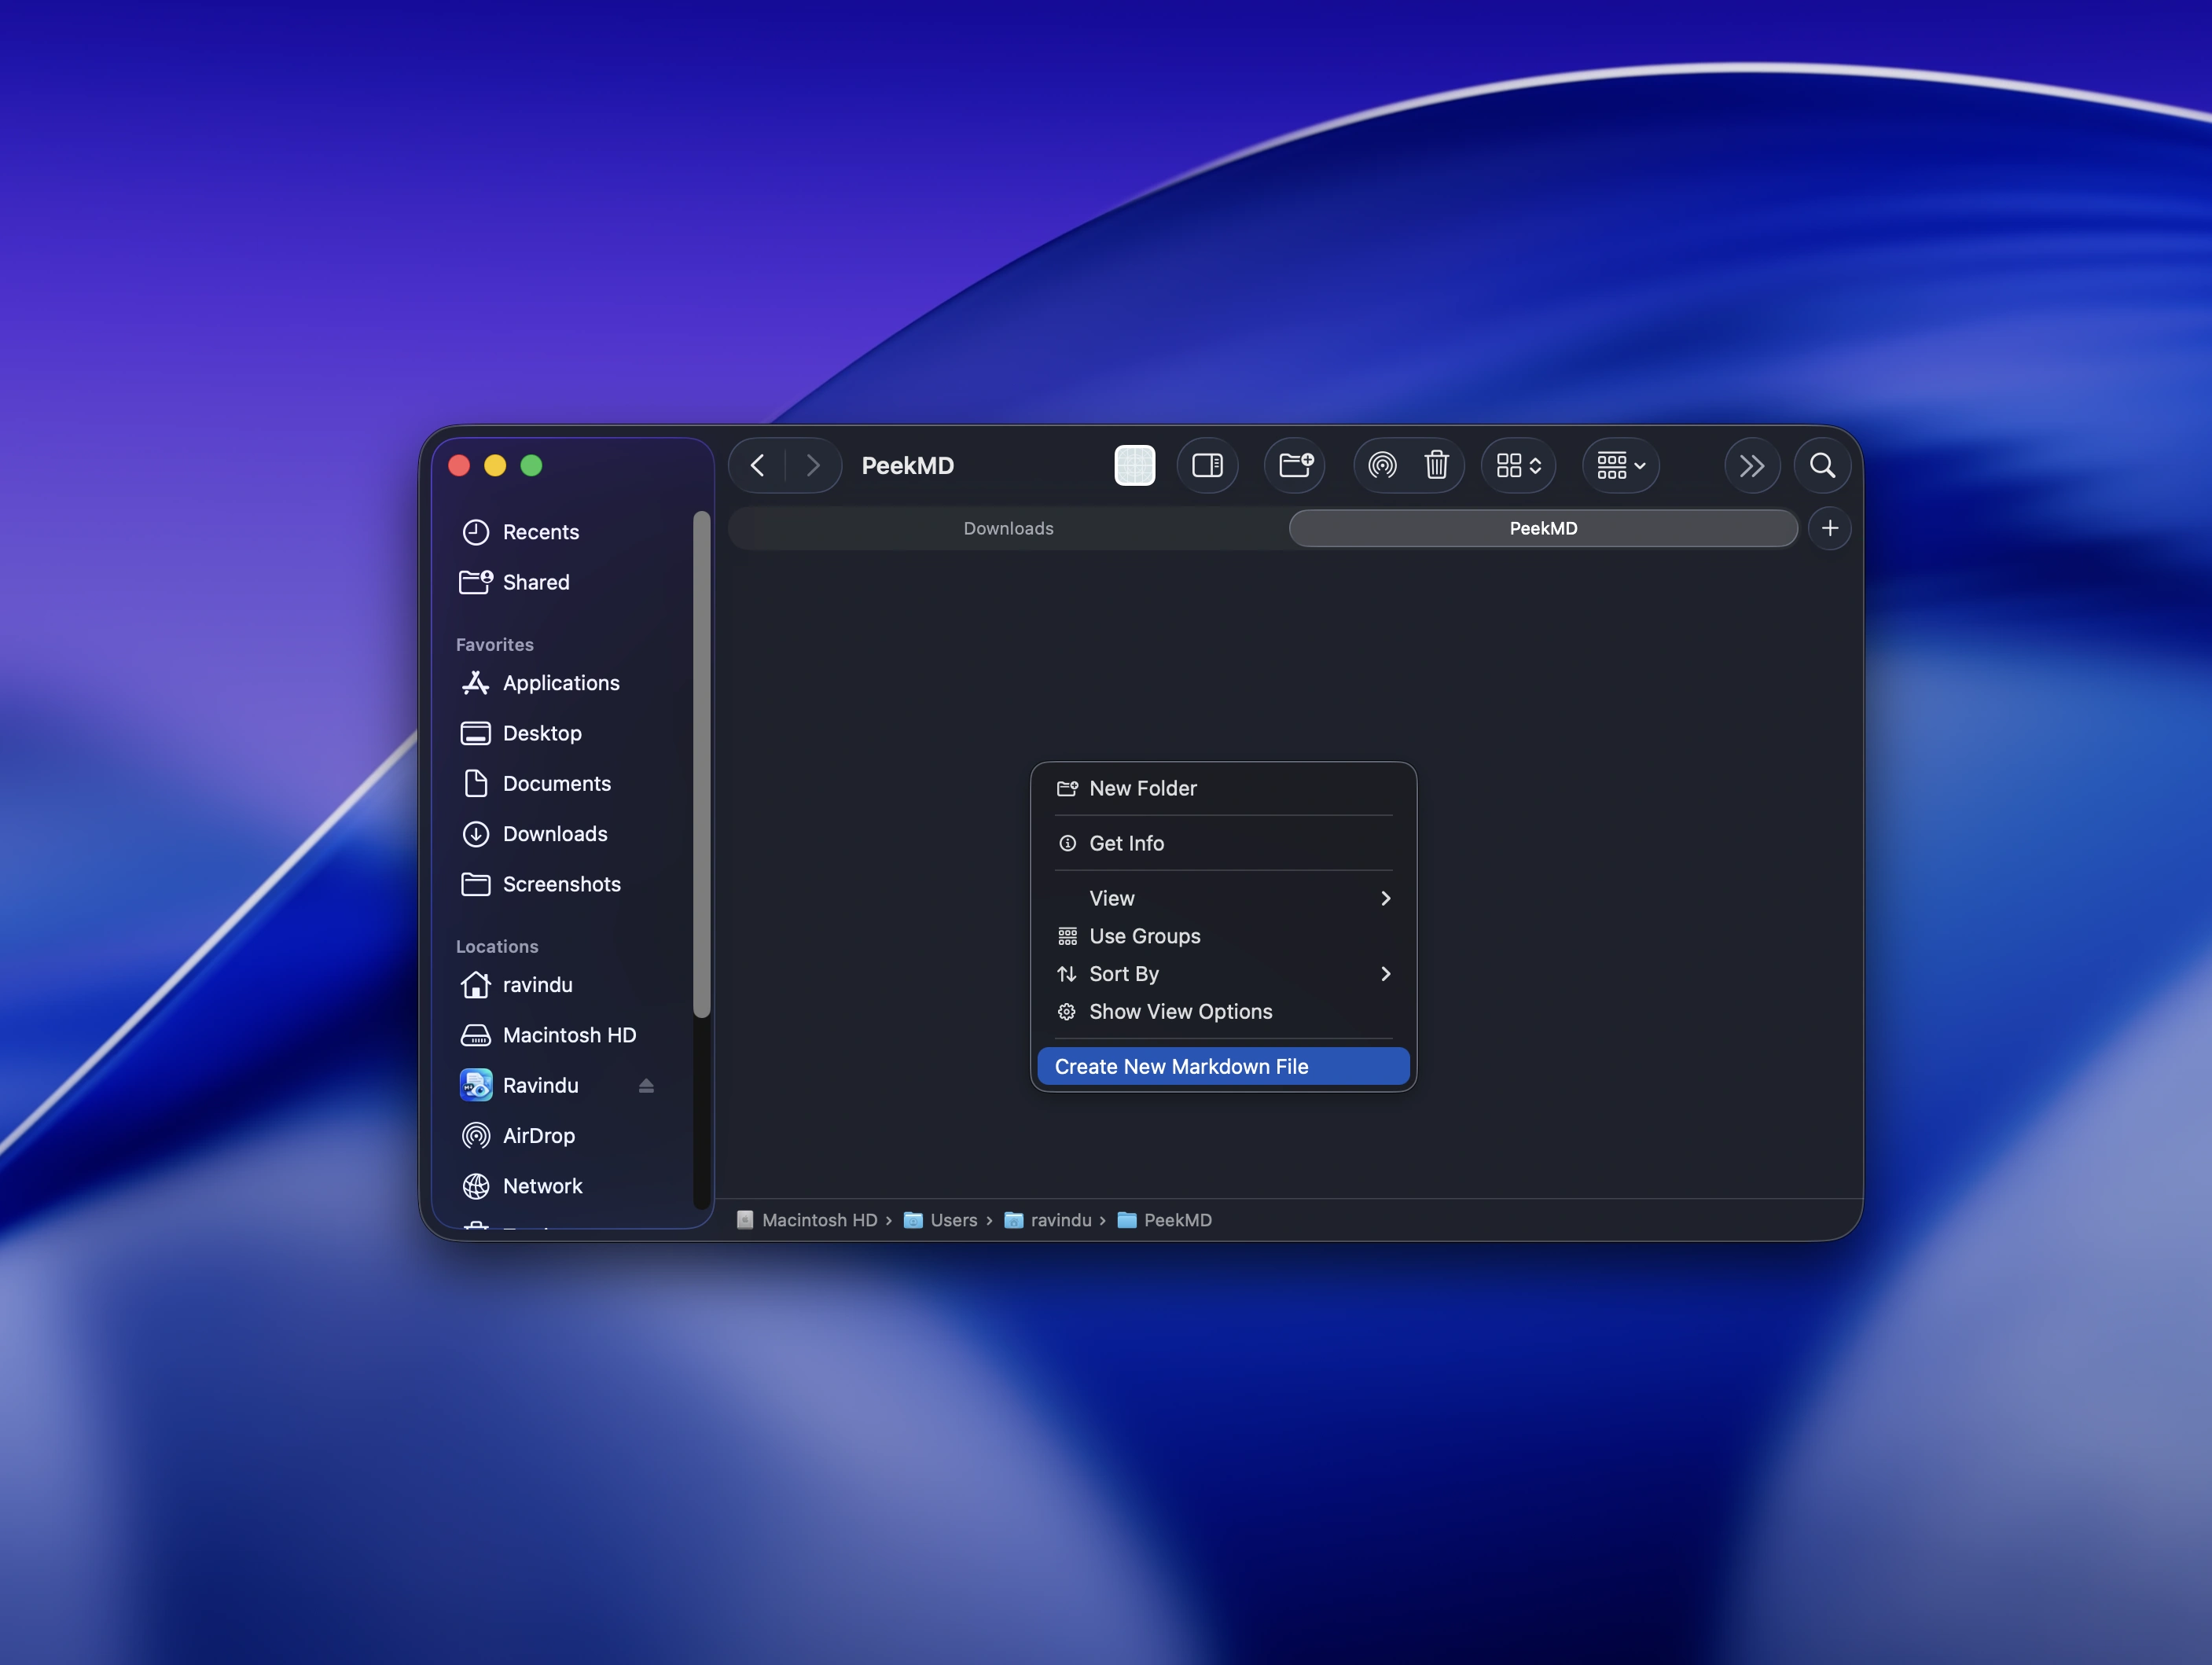Click the Screenshots folder icon in sidebar

[x=475, y=884]
